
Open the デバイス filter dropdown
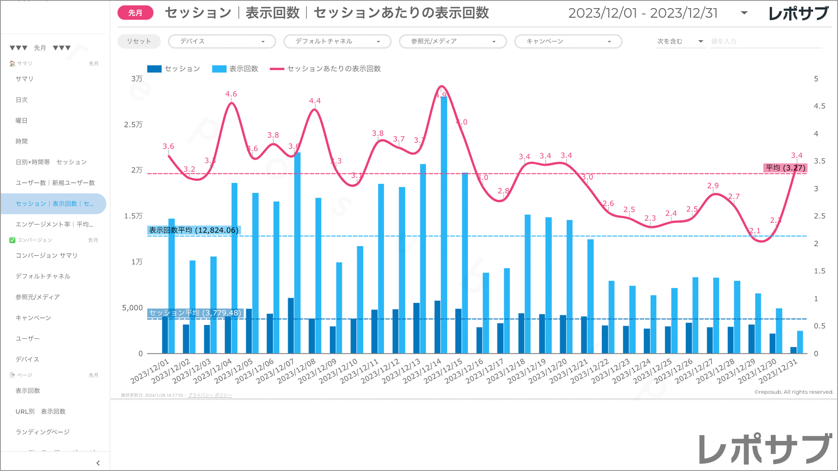[222, 41]
